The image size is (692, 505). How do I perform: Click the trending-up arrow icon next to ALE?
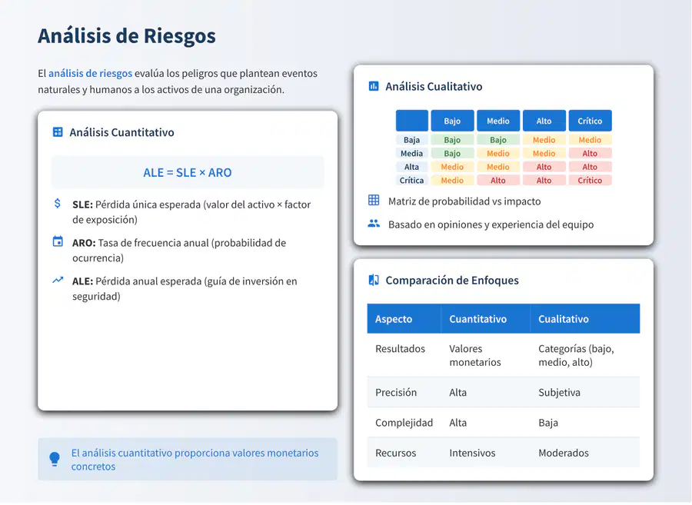coord(58,280)
